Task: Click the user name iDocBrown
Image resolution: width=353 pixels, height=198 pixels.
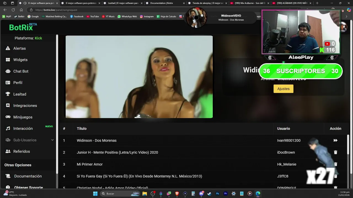Action: click(286, 152)
